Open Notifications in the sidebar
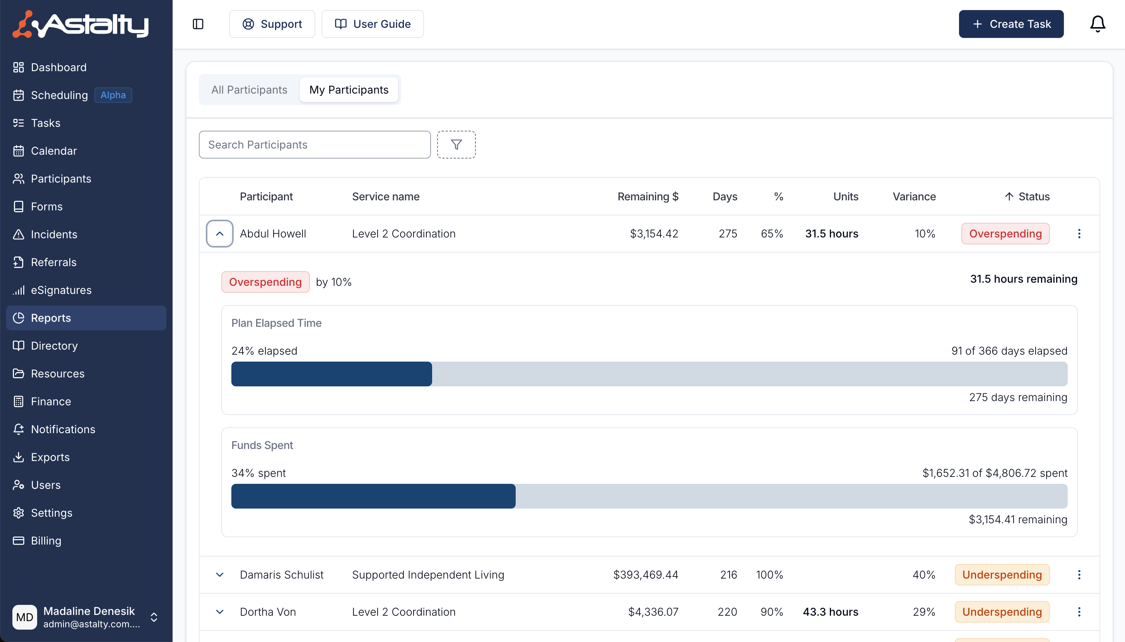1125x642 pixels. pos(86,429)
